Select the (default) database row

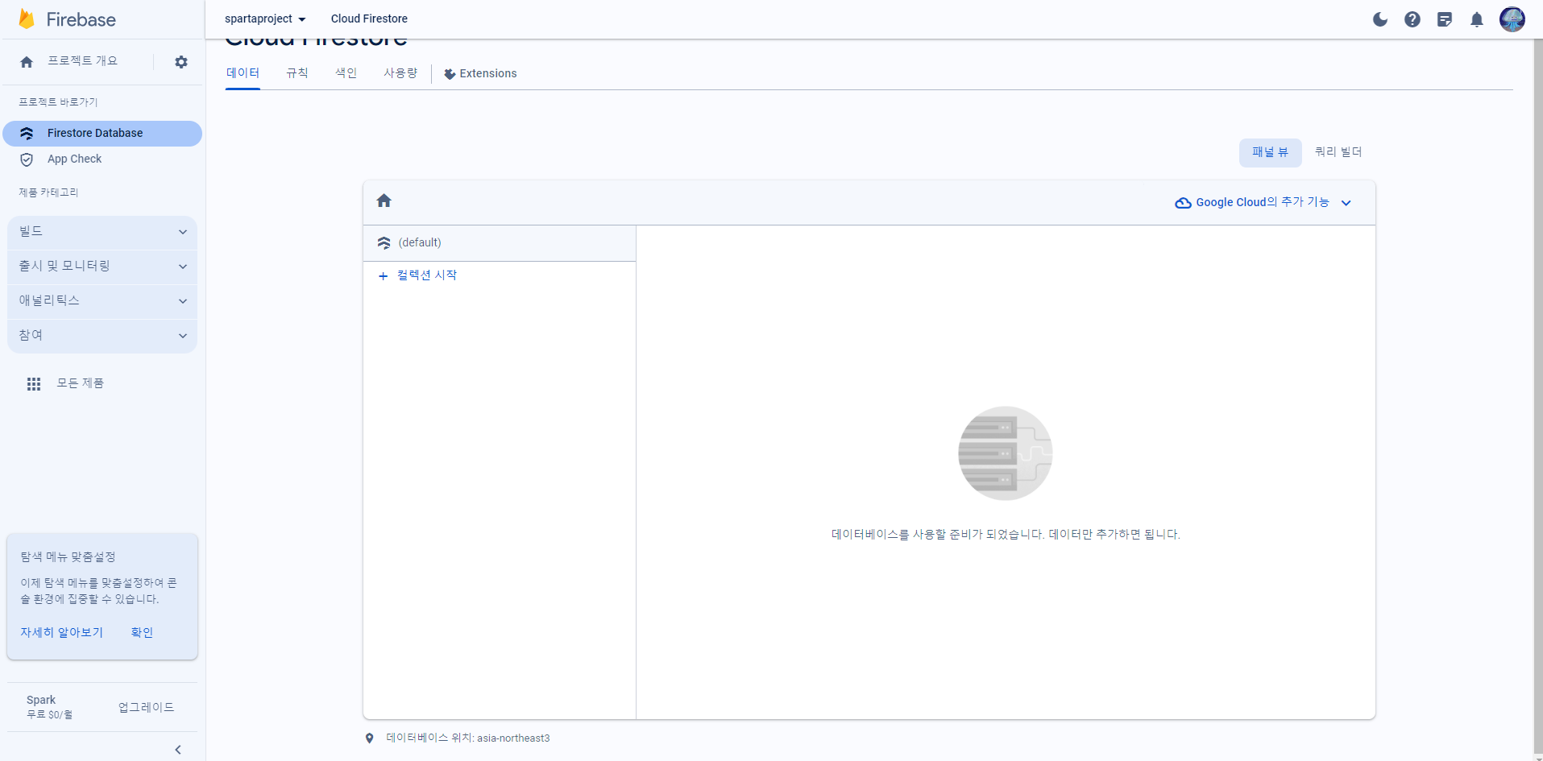click(500, 243)
